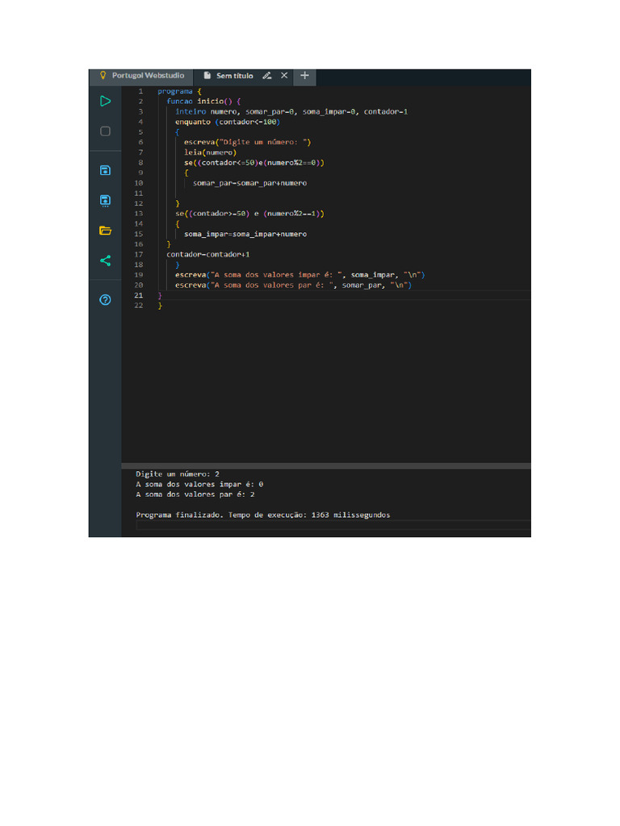Select the Sem título tab

click(233, 76)
